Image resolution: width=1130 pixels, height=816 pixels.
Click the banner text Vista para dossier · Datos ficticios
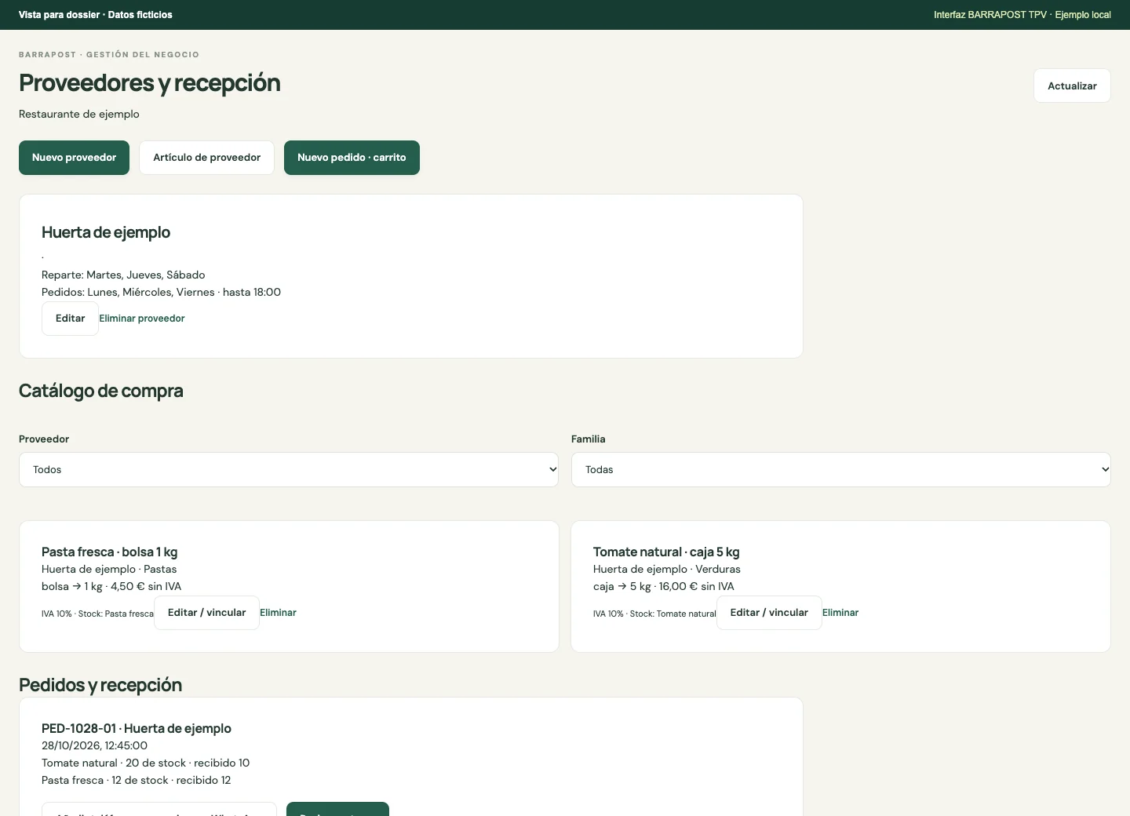click(x=96, y=15)
